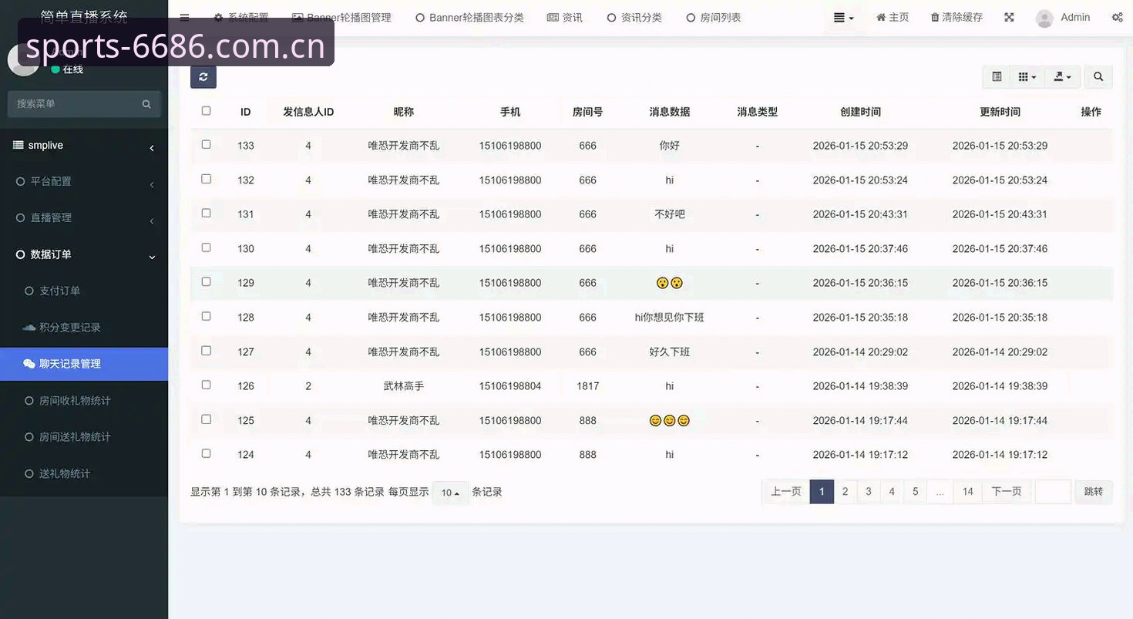
Task: Go to page 2
Action: click(846, 492)
